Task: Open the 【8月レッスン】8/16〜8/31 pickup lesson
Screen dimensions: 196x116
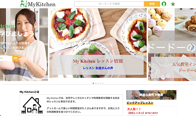Action: 142,113
